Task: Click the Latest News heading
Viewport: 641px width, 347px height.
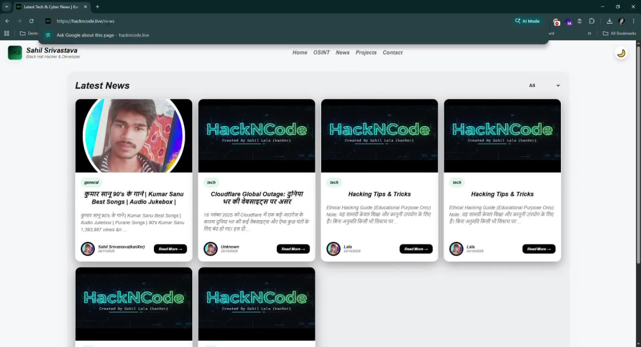Action: pyautogui.click(x=102, y=86)
